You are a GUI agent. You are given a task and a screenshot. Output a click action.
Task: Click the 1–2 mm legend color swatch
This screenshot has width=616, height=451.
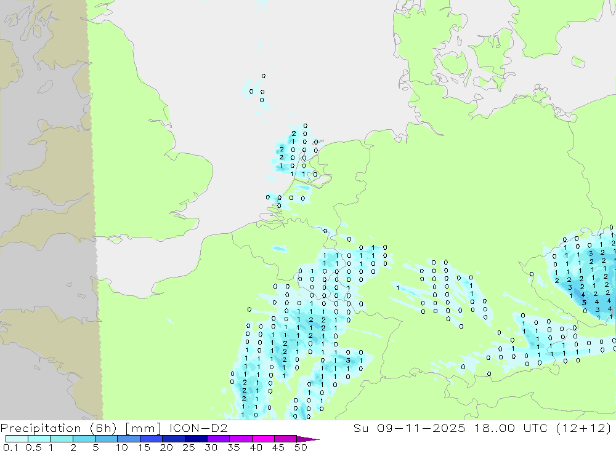pyautogui.click(x=61, y=439)
